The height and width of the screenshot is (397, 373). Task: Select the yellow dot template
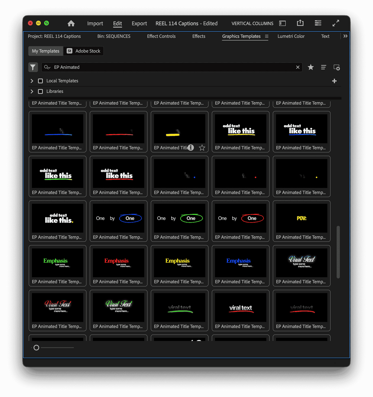pos(302,176)
